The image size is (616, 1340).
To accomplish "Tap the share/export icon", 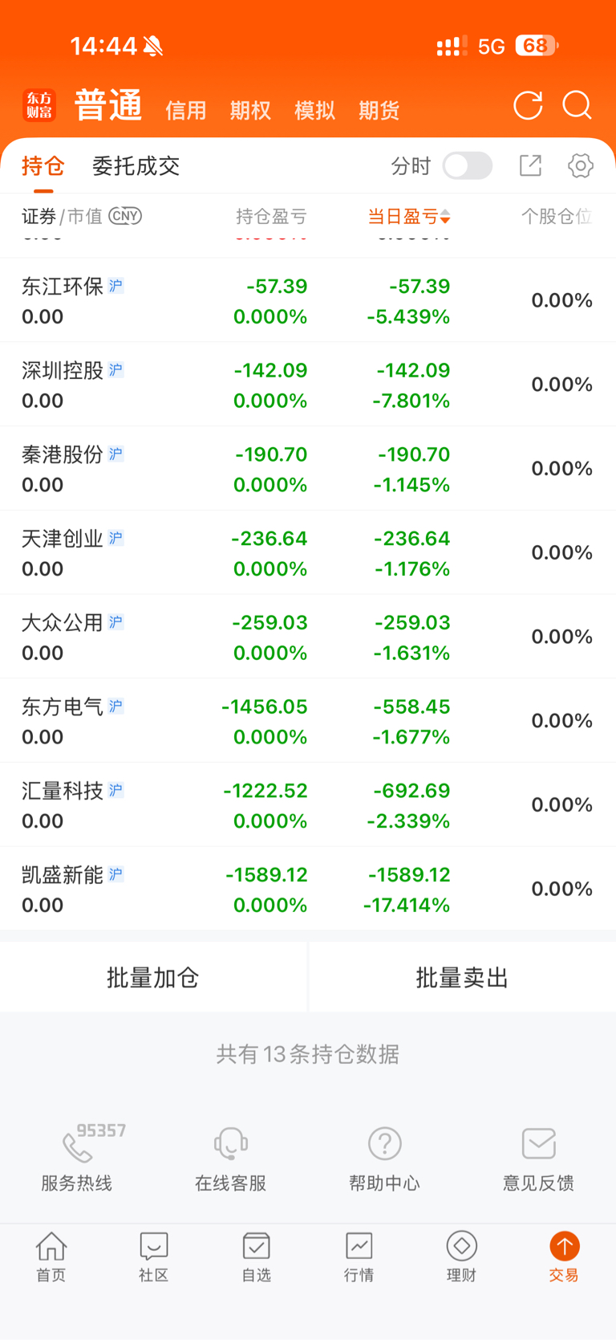I will tap(530, 165).
